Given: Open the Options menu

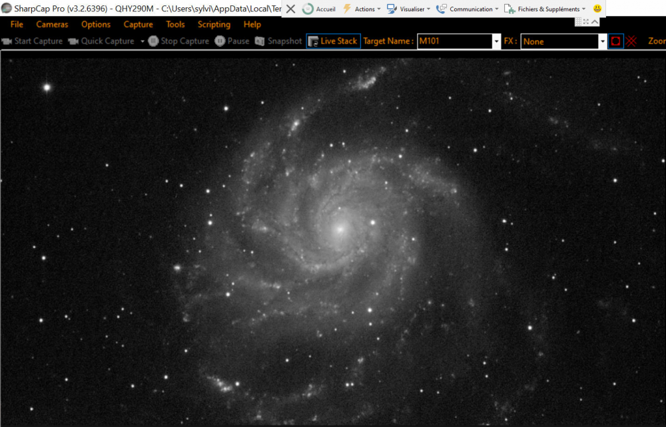Looking at the screenshot, I should (96, 25).
